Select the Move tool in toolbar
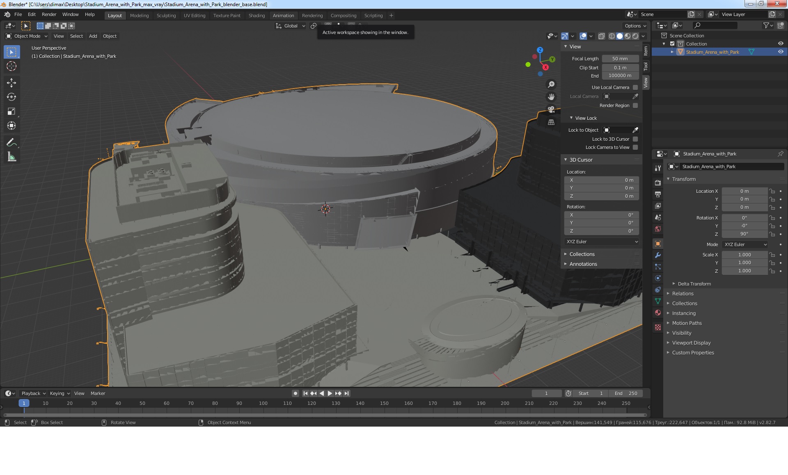This screenshot has height=475, width=788. (x=11, y=83)
